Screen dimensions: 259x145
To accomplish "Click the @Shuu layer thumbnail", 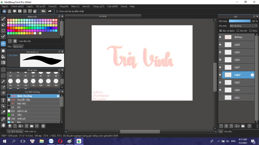I will [x=228, y=37].
